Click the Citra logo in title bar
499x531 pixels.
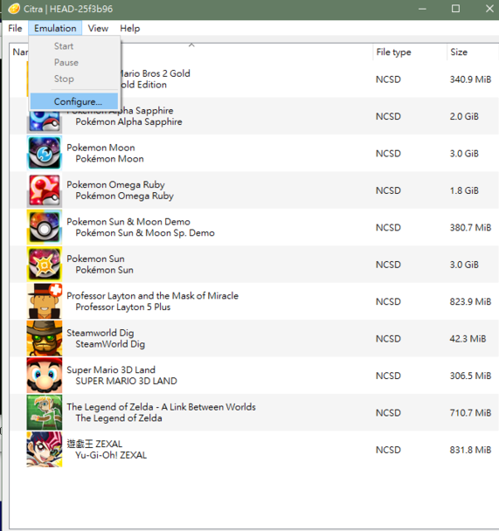(14, 9)
